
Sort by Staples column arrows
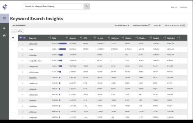[150, 38]
